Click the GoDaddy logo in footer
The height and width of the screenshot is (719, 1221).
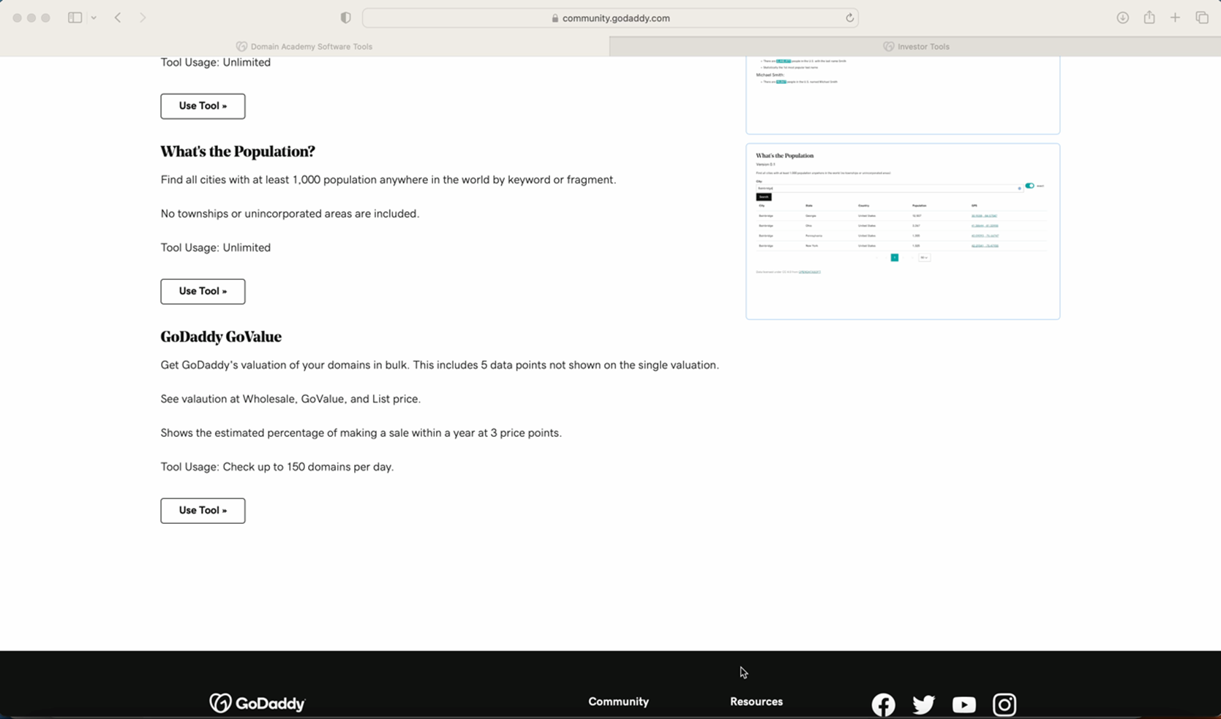click(x=258, y=703)
